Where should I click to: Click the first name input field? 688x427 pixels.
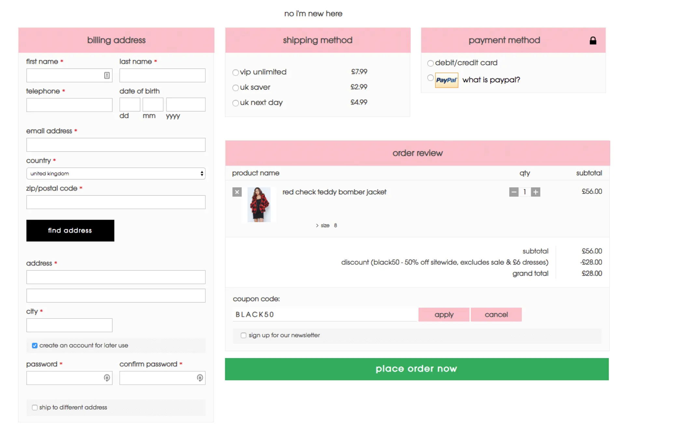[69, 75]
